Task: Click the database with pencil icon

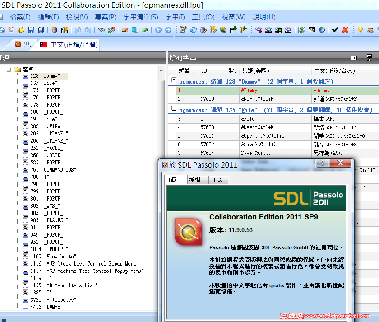Action: (x=203, y=30)
